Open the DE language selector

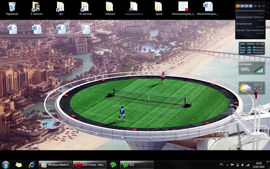(221, 165)
